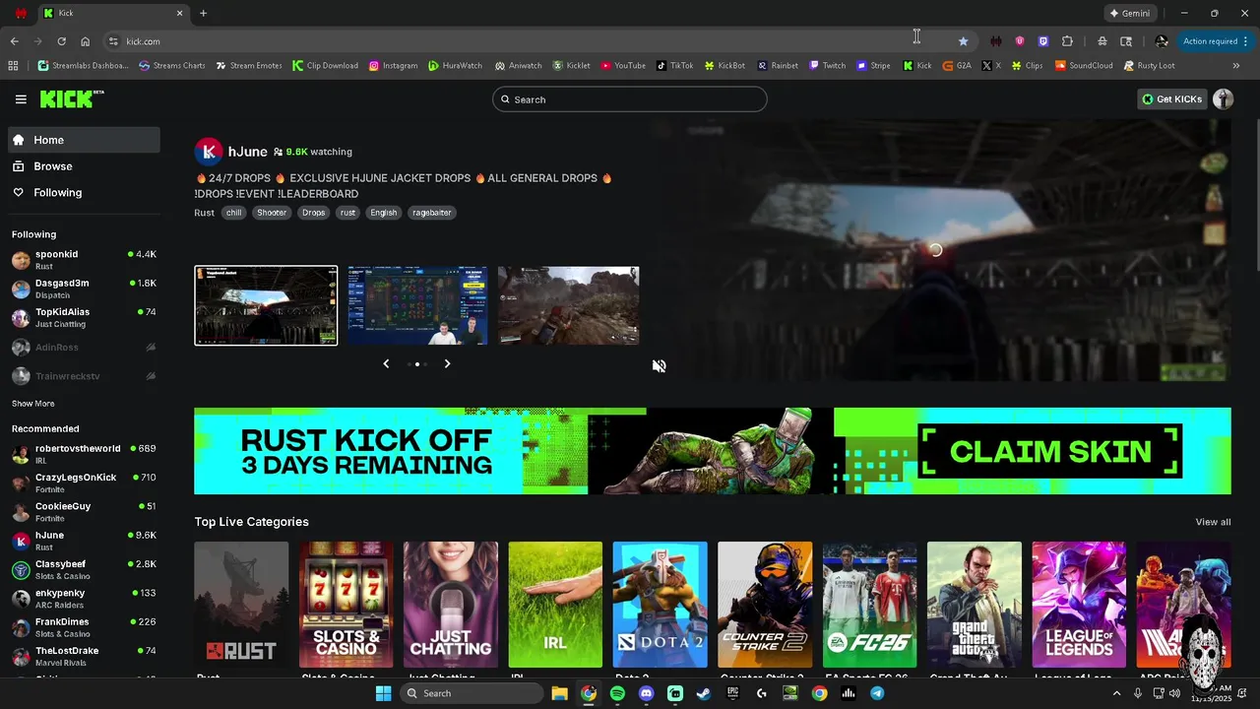Screen dimensions: 1260x709
Task: Bookmark this page with the star icon
Action: 963,41
